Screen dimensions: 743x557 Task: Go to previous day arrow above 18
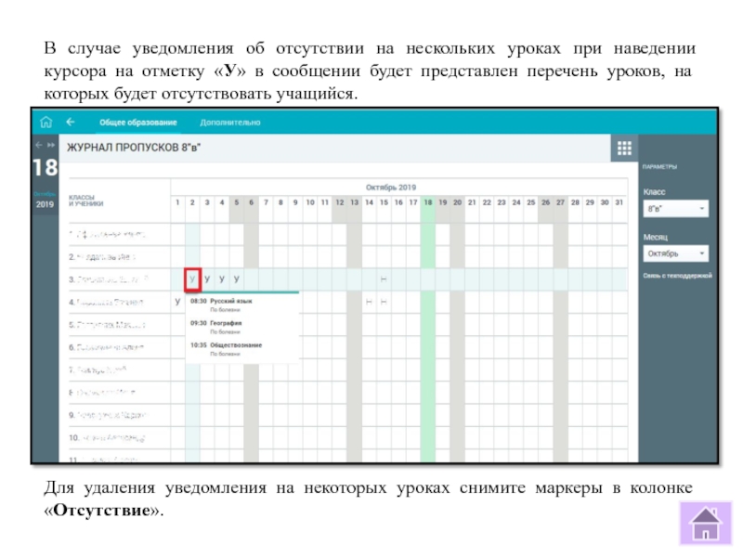[x=39, y=145]
